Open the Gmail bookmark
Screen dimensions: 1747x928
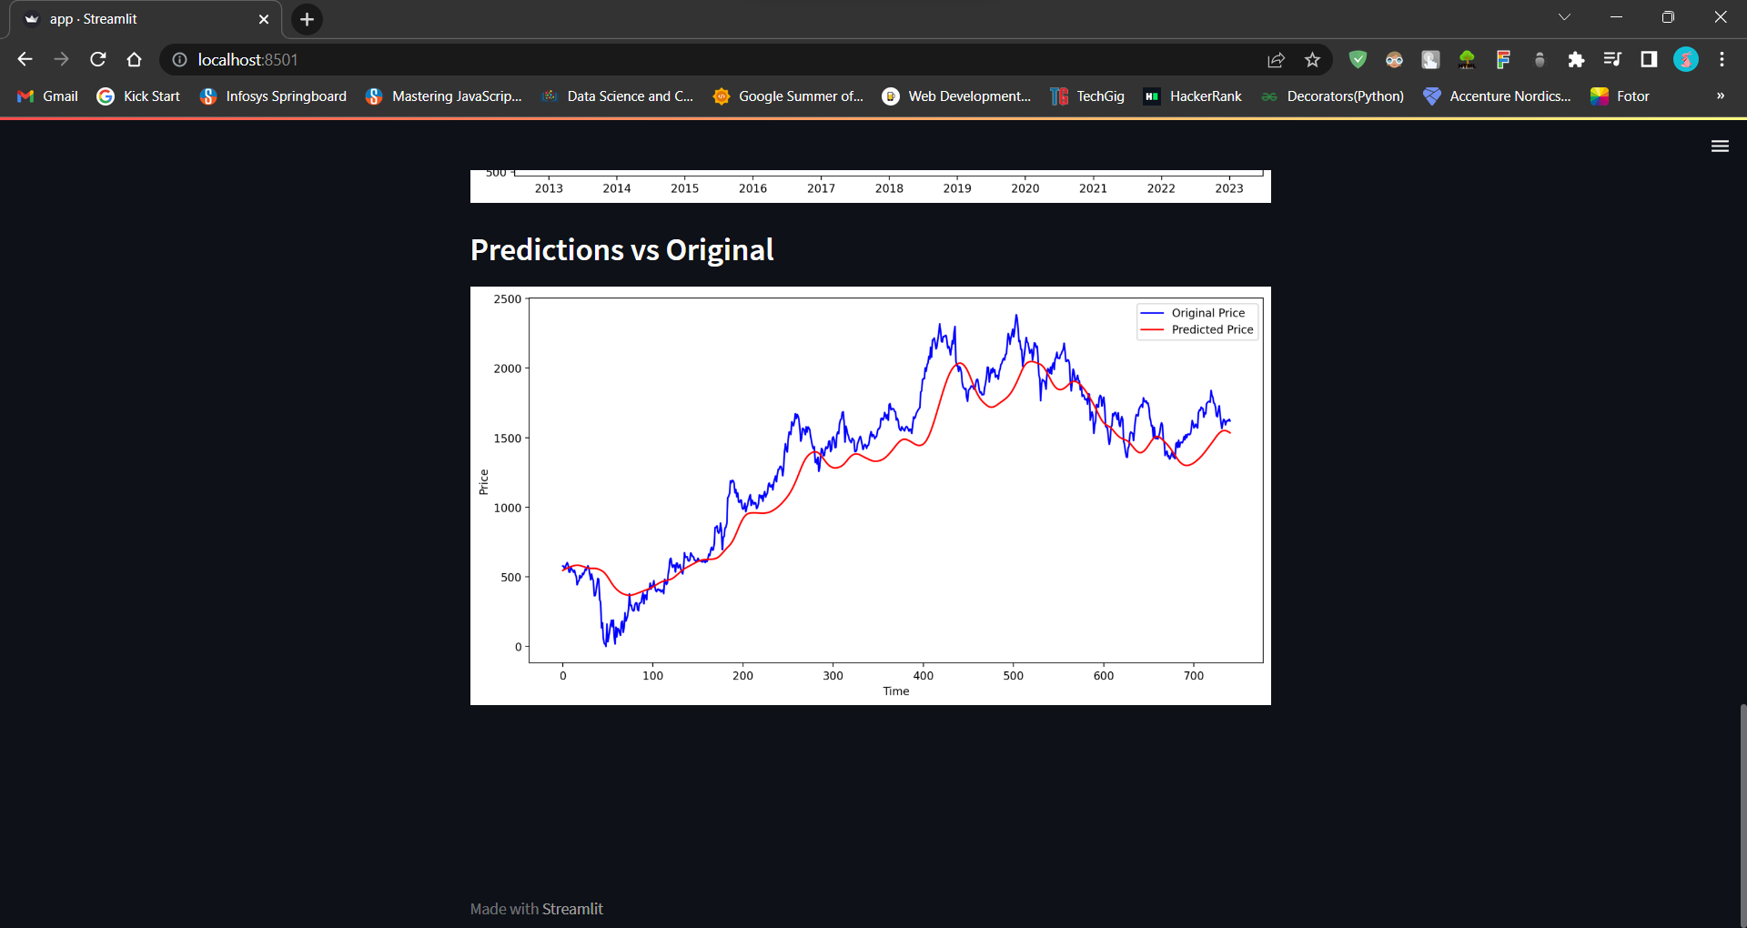46,96
